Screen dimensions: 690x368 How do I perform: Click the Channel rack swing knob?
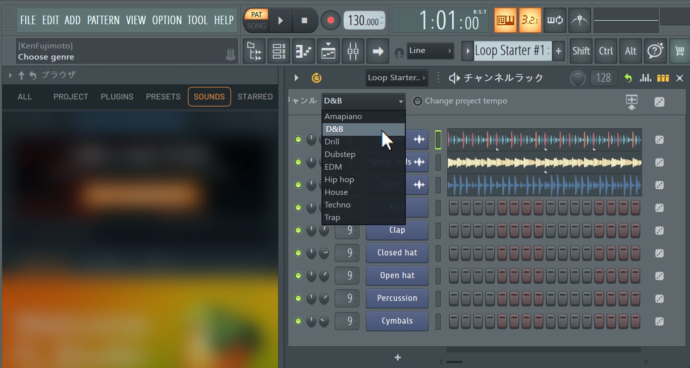[578, 78]
